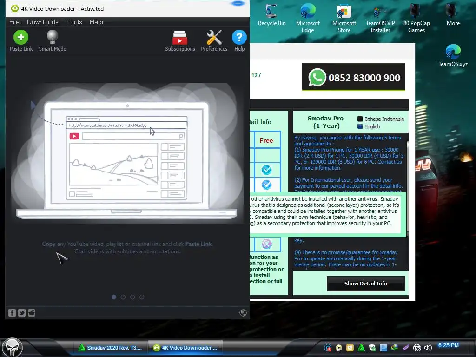Viewport: 476px width, 357px height.
Task: Click purple X mark in Free column
Action: tap(266, 244)
